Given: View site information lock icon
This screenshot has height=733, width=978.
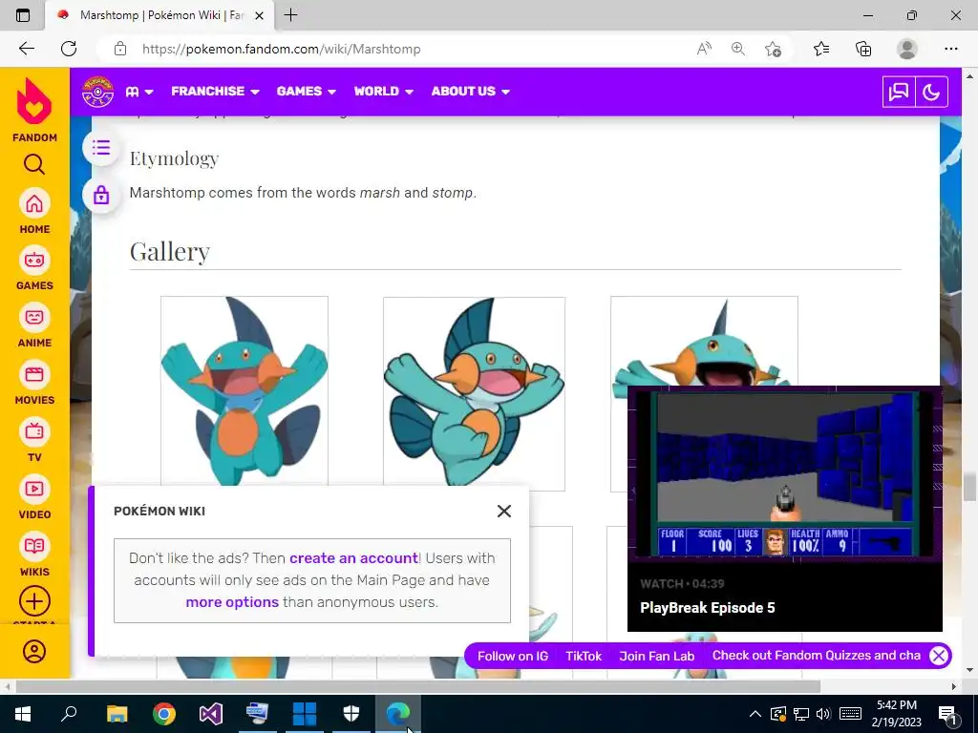Looking at the screenshot, I should tap(120, 49).
